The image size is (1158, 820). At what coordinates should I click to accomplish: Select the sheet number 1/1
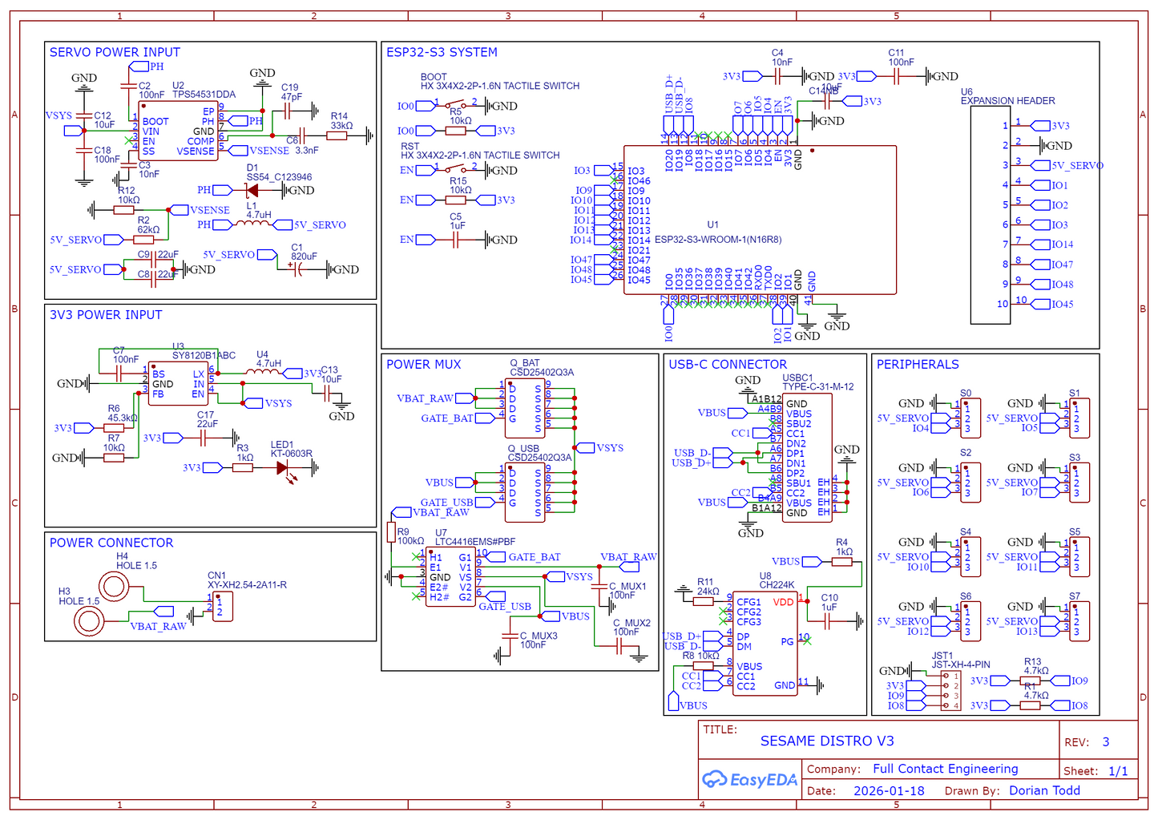1118,771
